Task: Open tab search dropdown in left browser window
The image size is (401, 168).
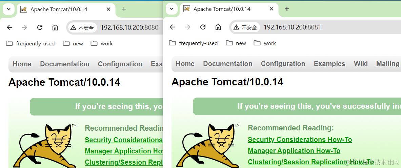Action: pos(8,9)
